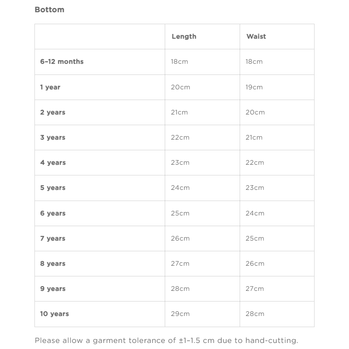Click the 1 year row label
This screenshot has height=349, width=349.
[x=50, y=87]
